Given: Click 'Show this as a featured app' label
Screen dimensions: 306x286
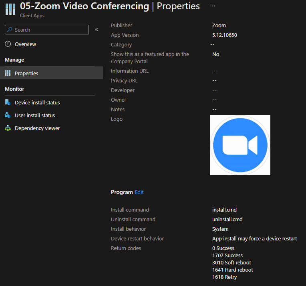Looking at the screenshot, I should click(x=150, y=58).
